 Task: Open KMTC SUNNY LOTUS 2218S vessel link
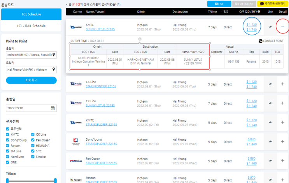tap(100, 29)
